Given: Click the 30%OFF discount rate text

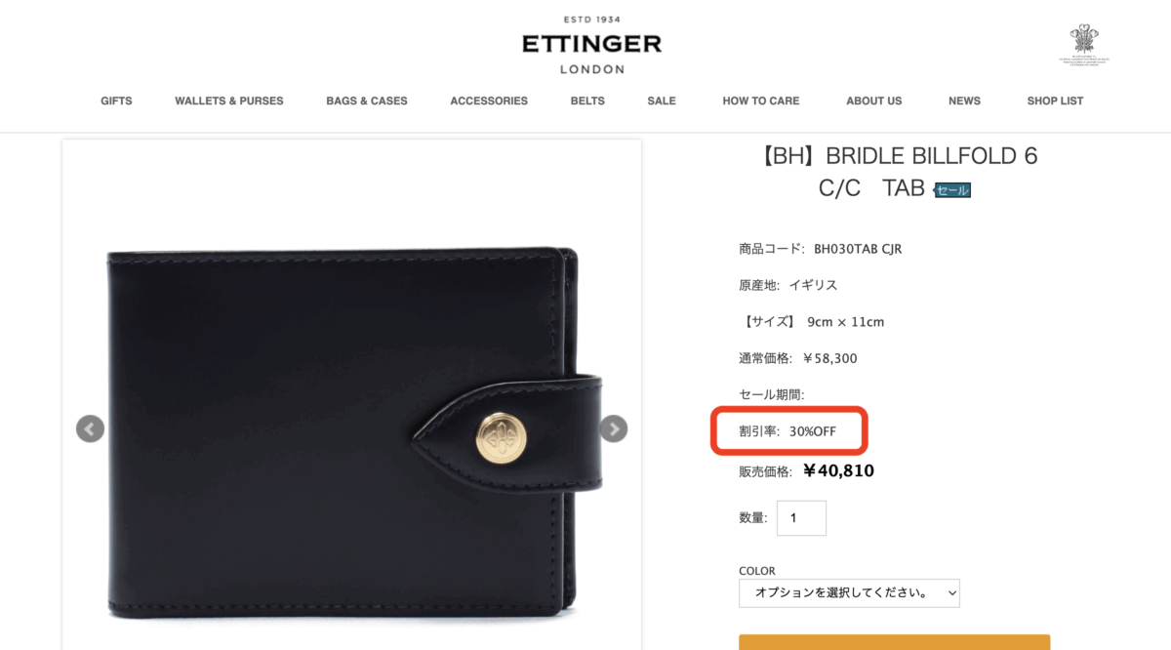Looking at the screenshot, I should point(813,431).
